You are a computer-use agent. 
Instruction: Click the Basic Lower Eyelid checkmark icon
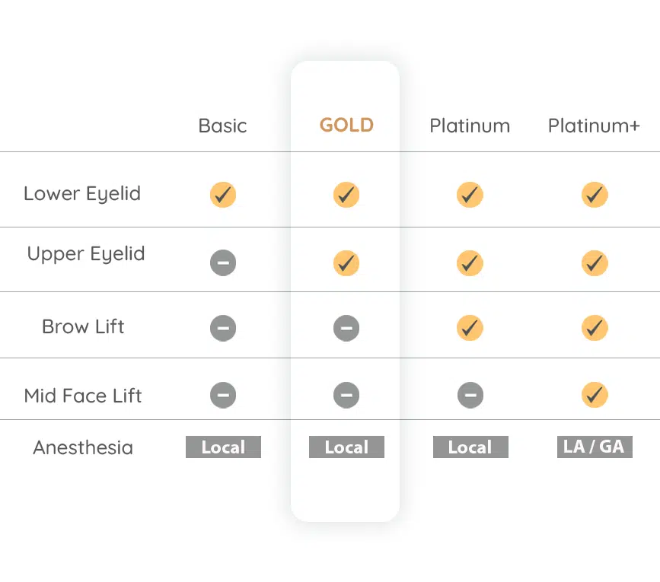[x=223, y=195]
